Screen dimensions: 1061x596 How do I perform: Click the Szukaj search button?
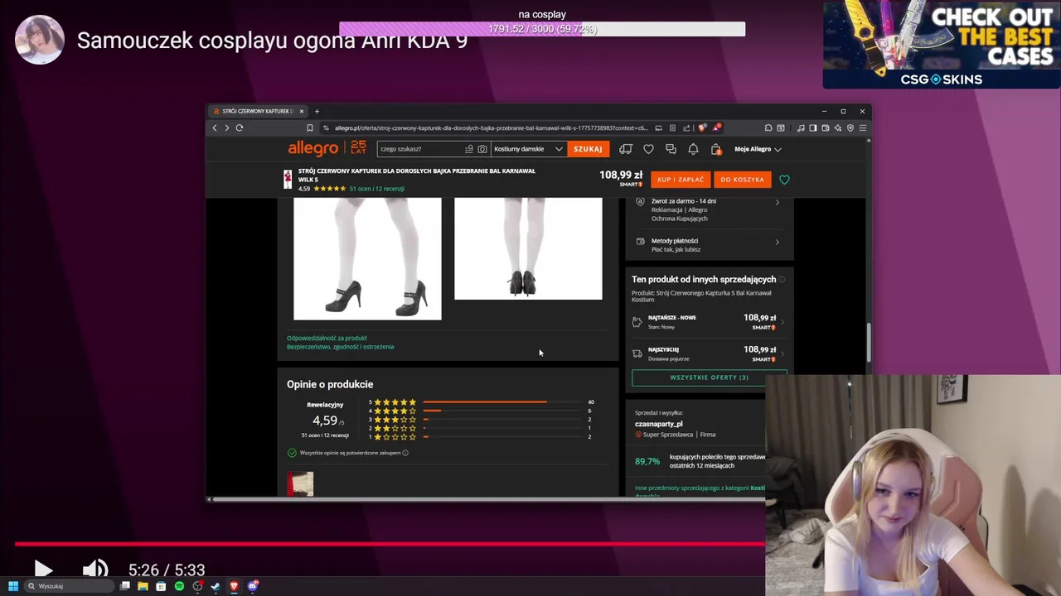point(588,149)
